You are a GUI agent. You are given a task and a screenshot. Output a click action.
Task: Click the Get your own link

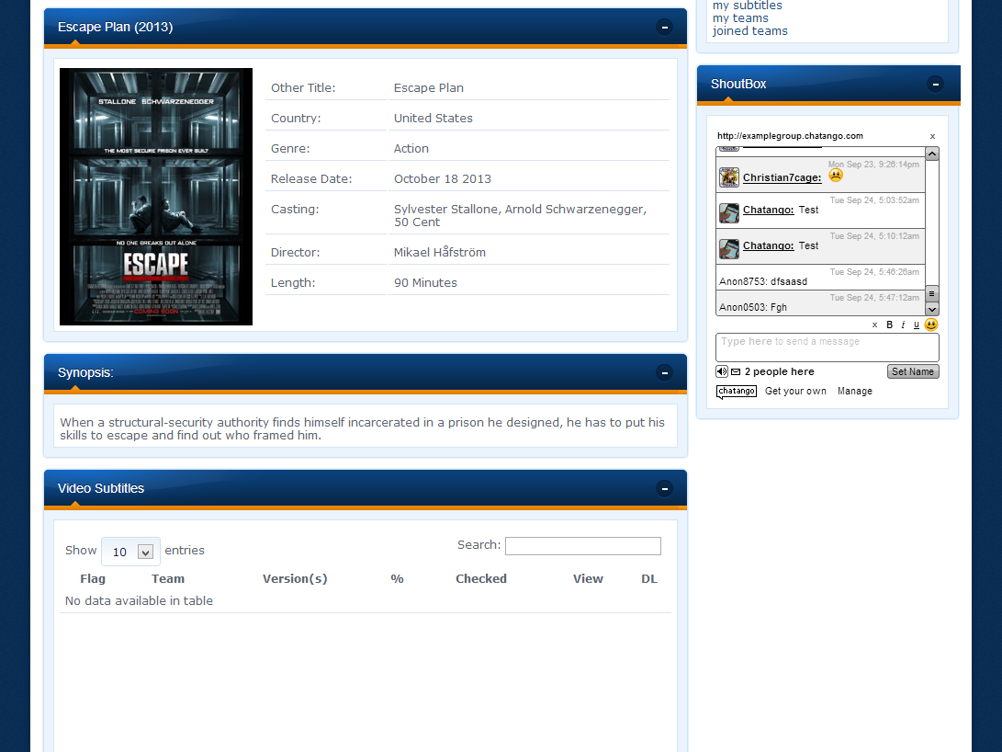[x=795, y=391]
